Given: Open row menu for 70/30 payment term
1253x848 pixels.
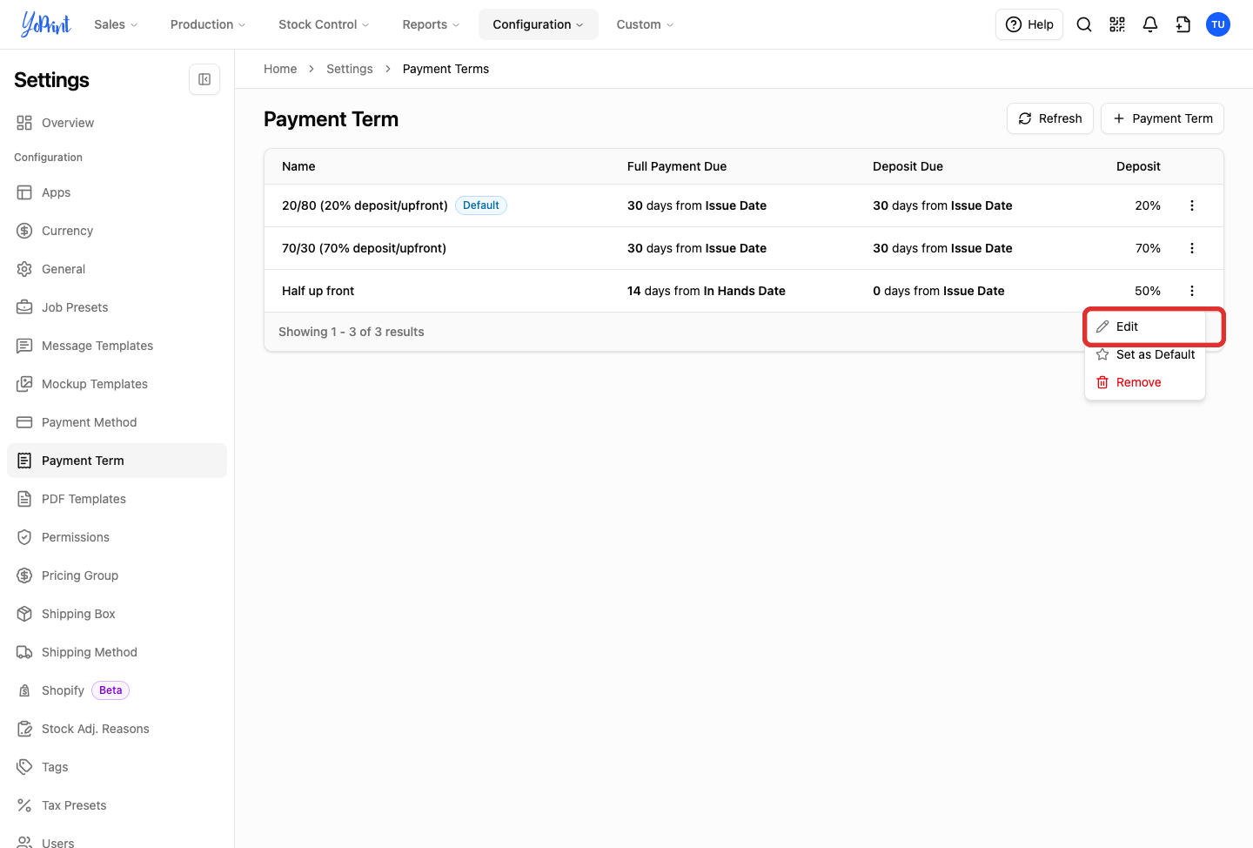Looking at the screenshot, I should point(1192,248).
